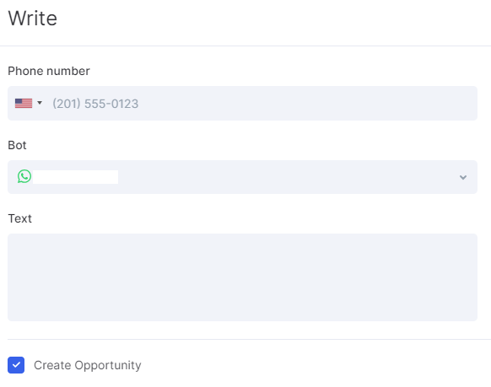Click the Write heading
Image resolution: width=491 pixels, height=387 pixels.
point(33,19)
